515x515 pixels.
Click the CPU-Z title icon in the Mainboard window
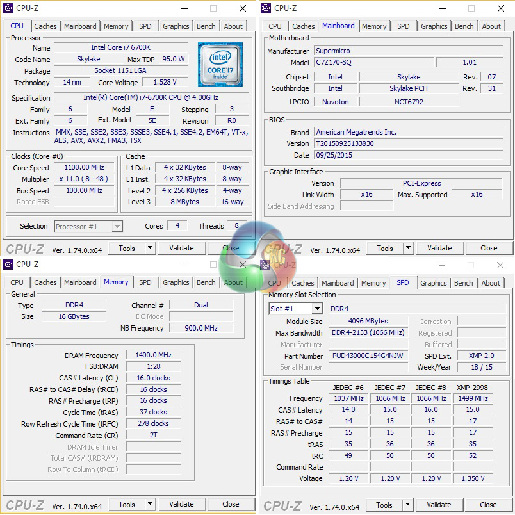click(266, 8)
